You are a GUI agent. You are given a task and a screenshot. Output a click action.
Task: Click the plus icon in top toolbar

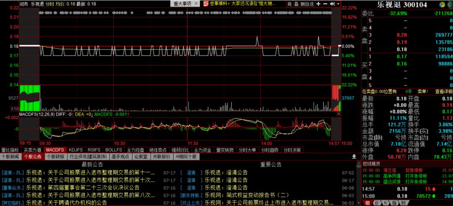[x=319, y=4]
